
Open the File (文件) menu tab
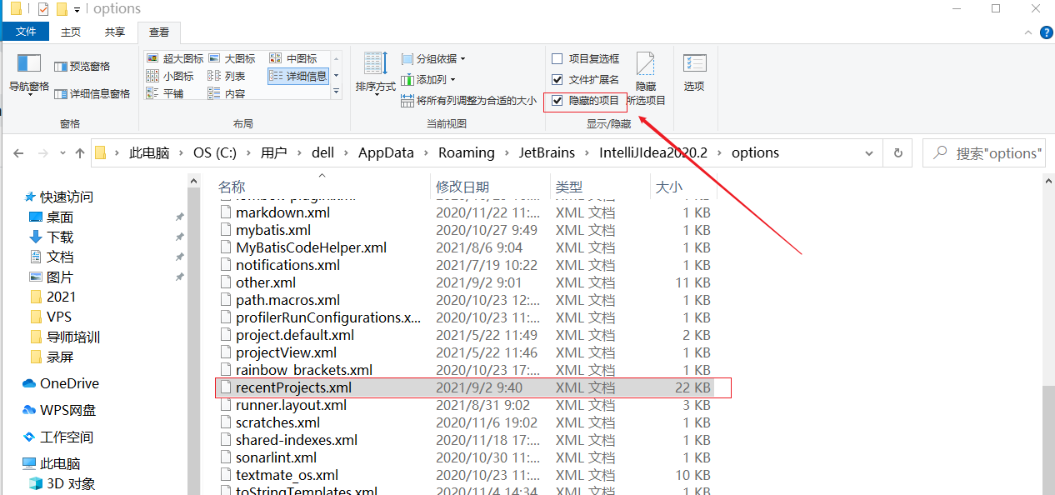(x=26, y=32)
